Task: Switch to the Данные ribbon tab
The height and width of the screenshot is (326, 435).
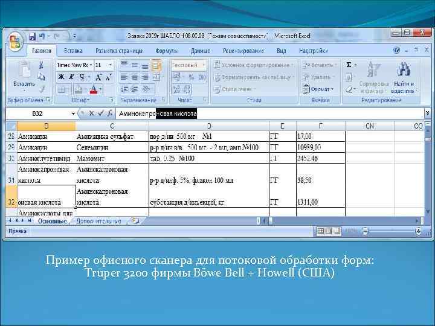Action: [201, 51]
